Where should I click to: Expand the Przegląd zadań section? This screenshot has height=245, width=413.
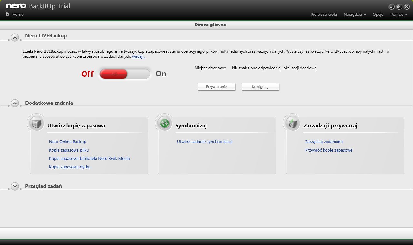[x=15, y=186]
